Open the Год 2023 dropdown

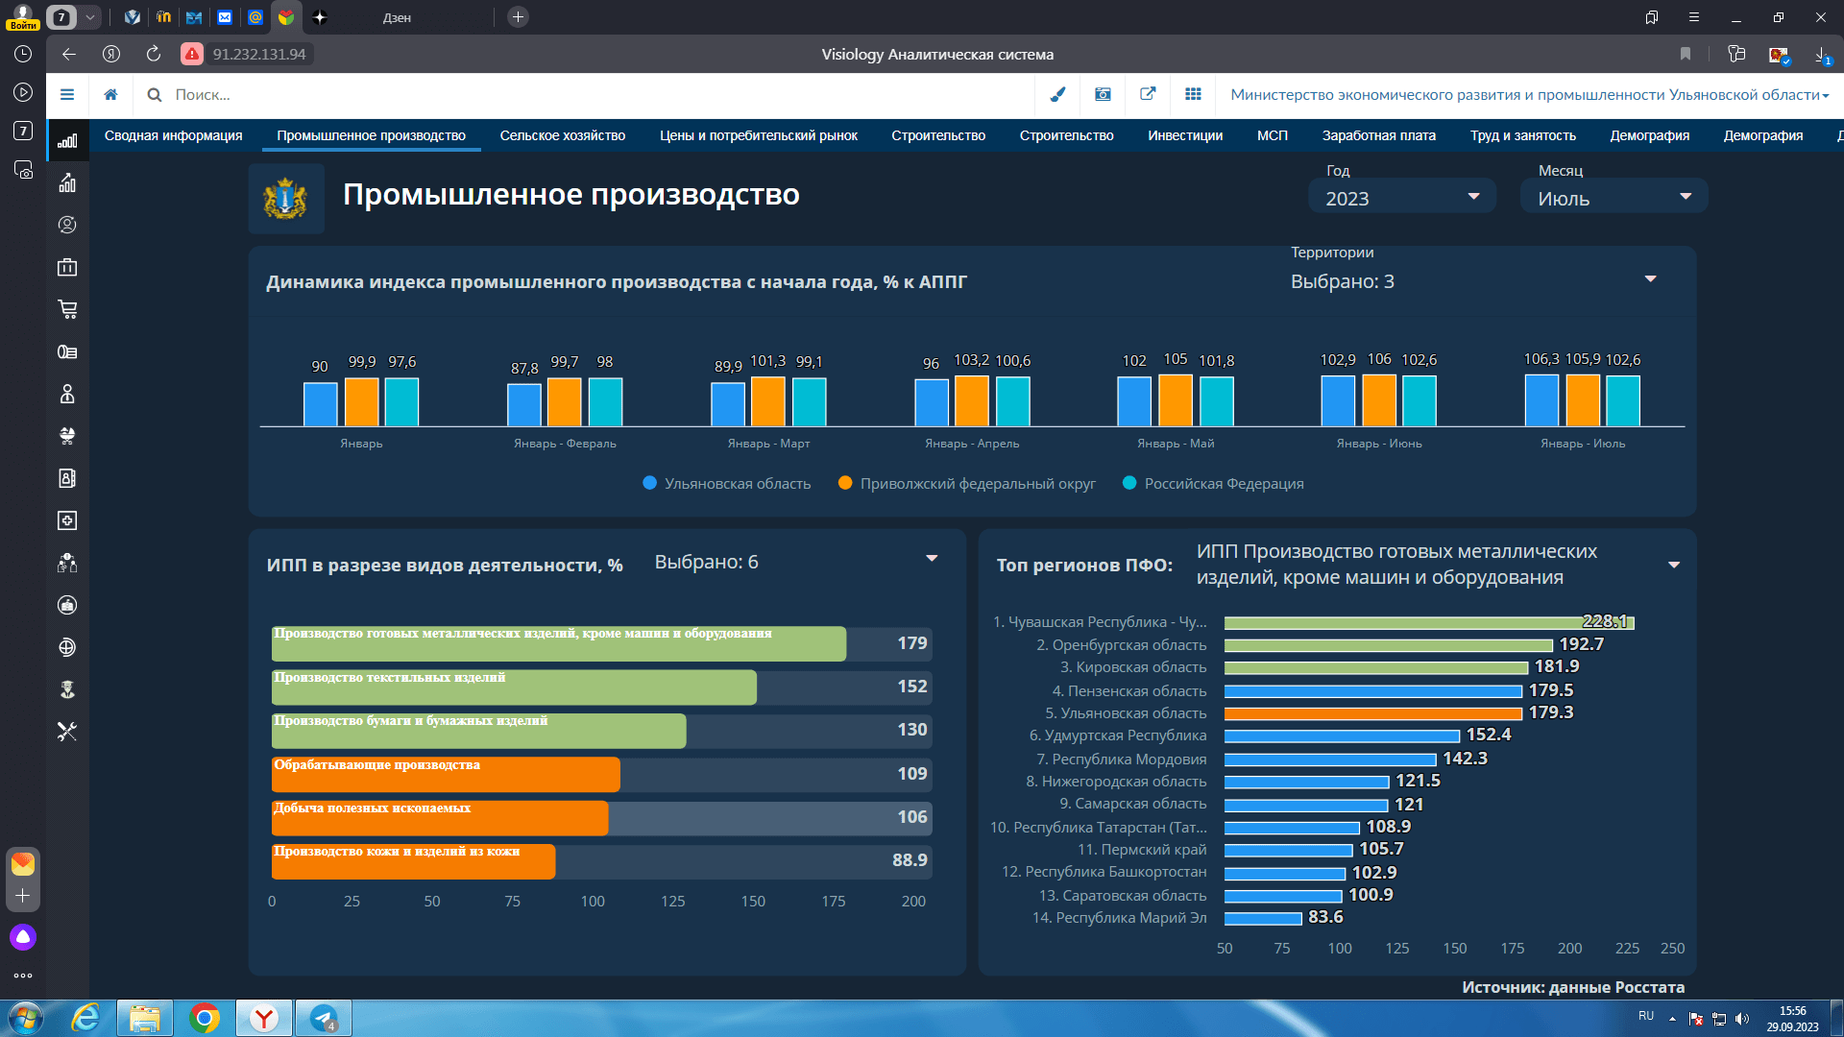click(x=1402, y=198)
